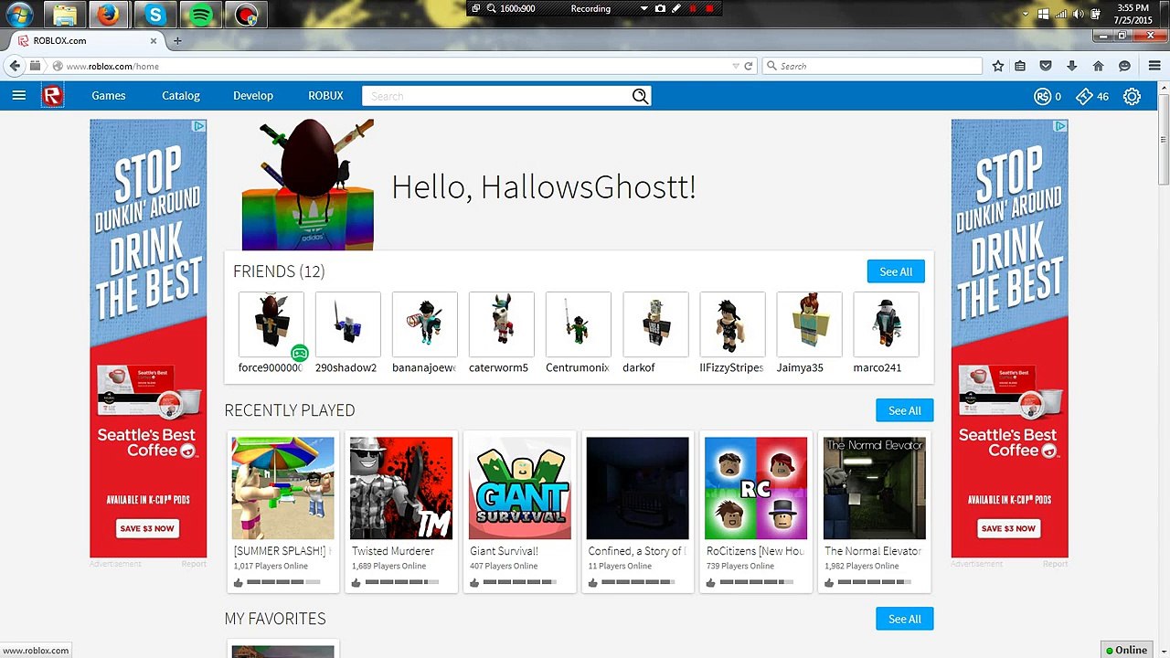Image resolution: width=1170 pixels, height=658 pixels.
Task: Reload the page with the refresh icon
Action: 748,66
